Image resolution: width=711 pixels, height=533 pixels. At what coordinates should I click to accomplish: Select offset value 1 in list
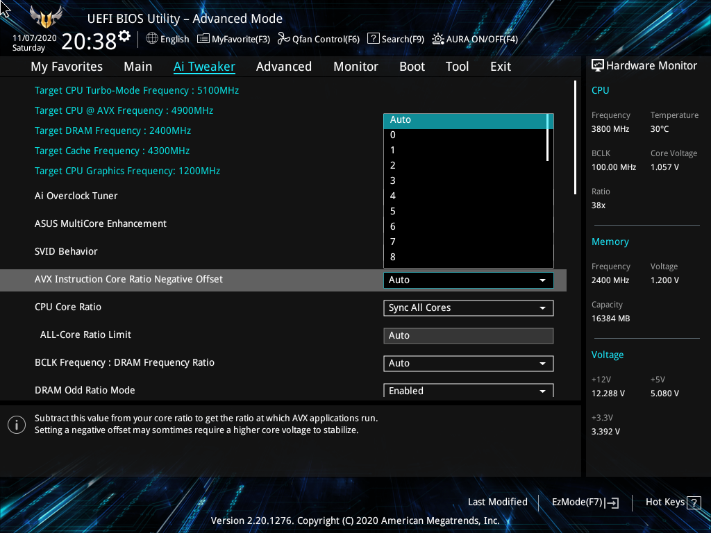pos(465,150)
